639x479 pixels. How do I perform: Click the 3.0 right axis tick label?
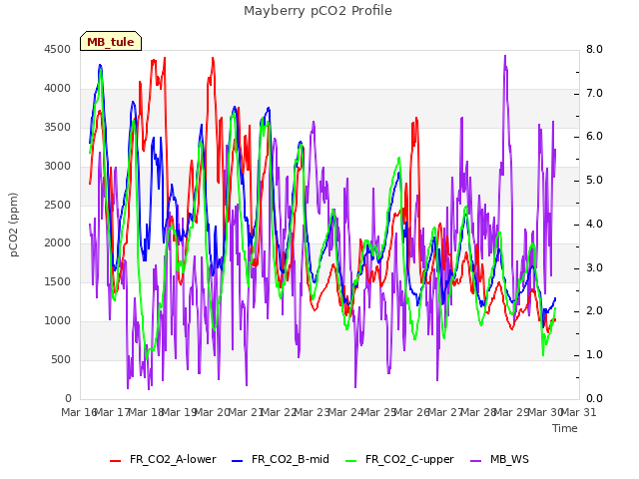tap(594, 268)
